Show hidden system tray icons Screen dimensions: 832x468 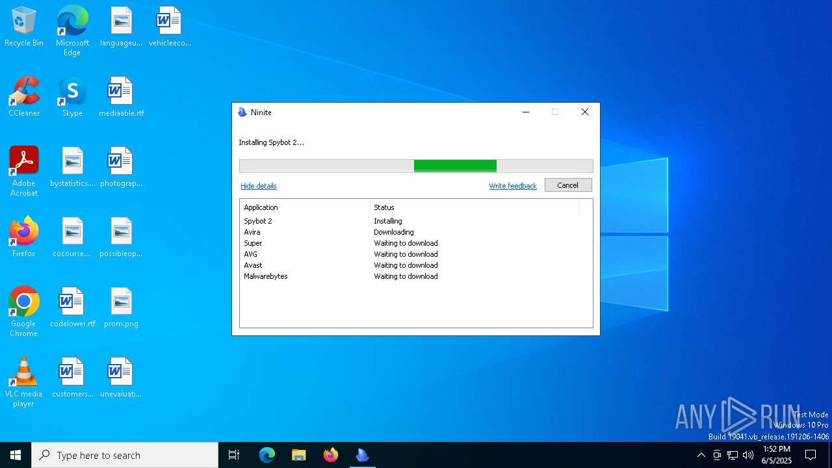701,455
